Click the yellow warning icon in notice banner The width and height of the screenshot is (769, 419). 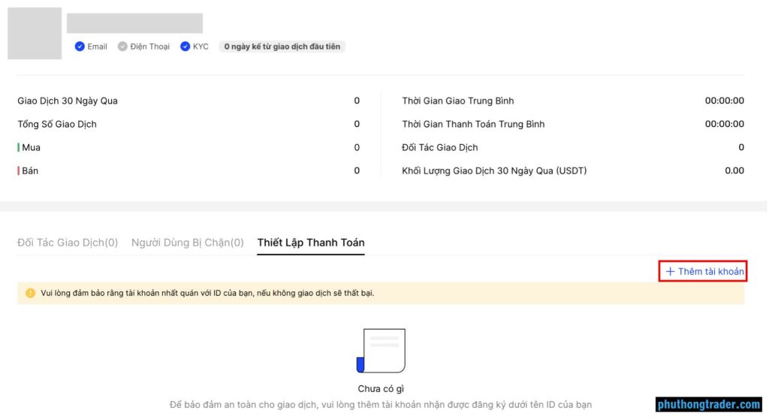[x=30, y=294]
